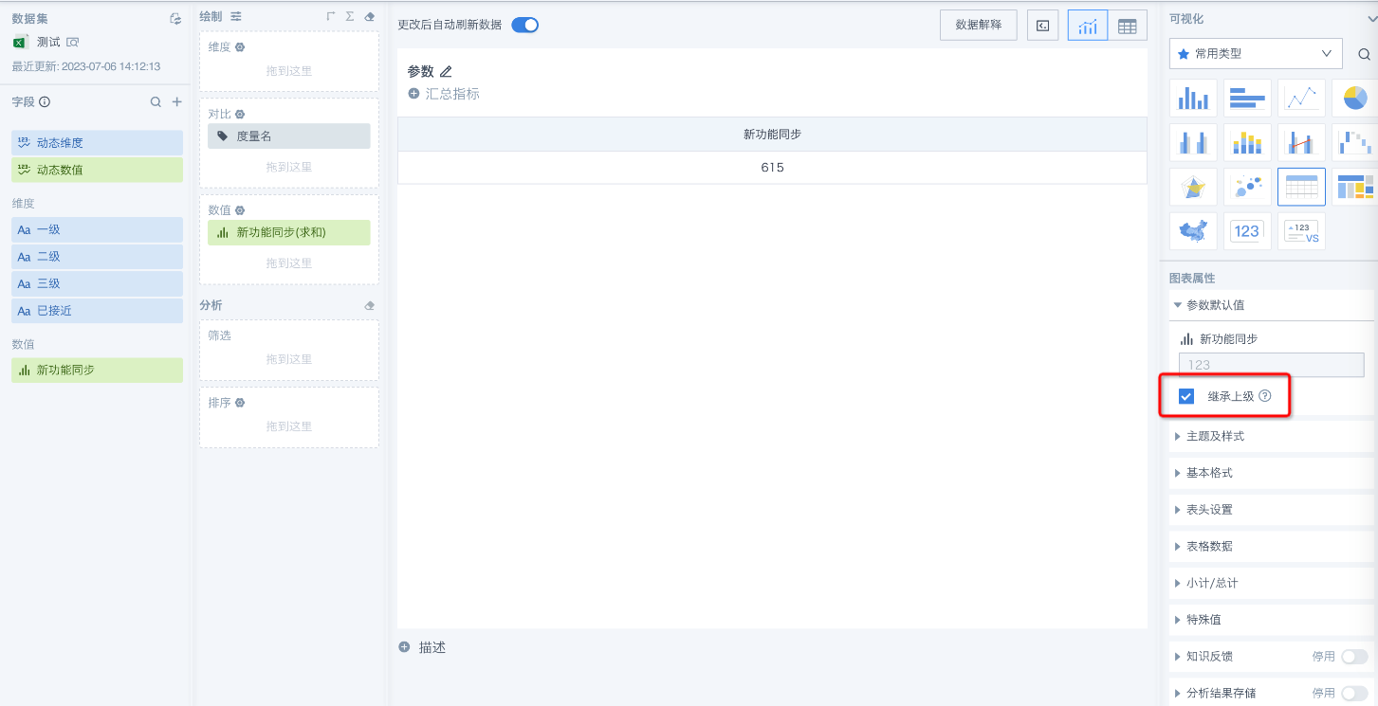Uncheck the 继承上级 checkbox

tap(1186, 396)
